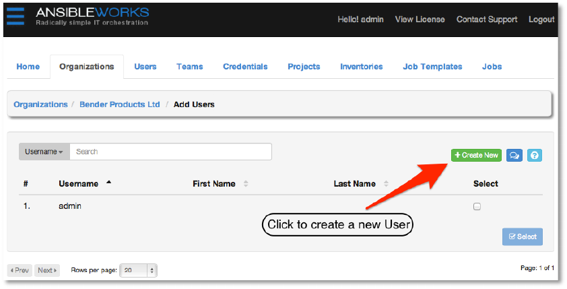Open the Job Templates tab
The width and height of the screenshot is (567, 289).
point(432,67)
